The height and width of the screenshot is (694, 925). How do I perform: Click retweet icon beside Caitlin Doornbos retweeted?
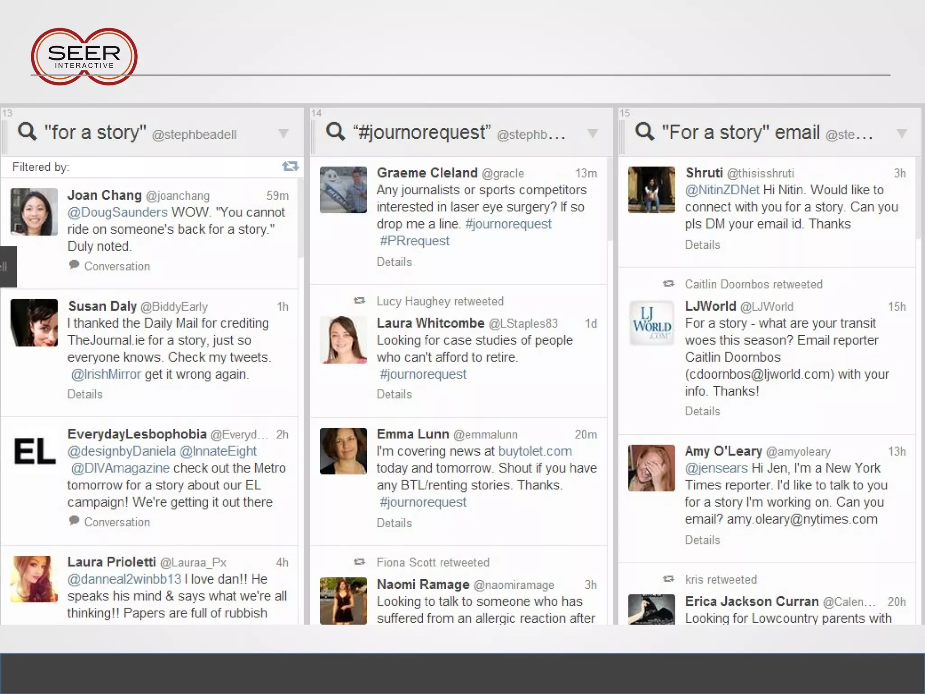(668, 284)
